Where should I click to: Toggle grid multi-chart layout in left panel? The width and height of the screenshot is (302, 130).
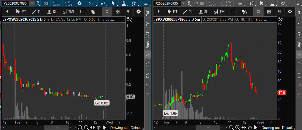click(118, 12)
